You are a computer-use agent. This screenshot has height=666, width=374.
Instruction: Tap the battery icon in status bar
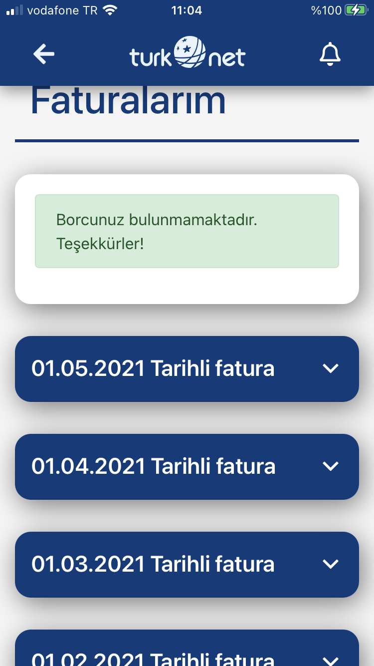(356, 10)
